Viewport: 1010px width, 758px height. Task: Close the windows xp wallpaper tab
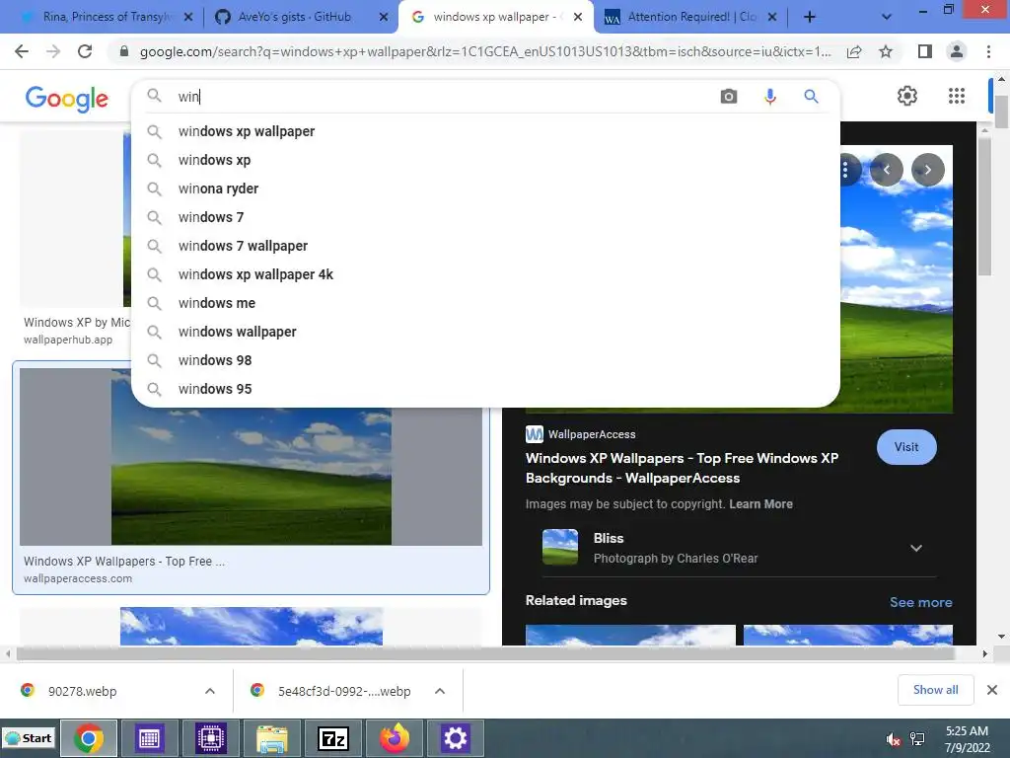click(x=578, y=17)
